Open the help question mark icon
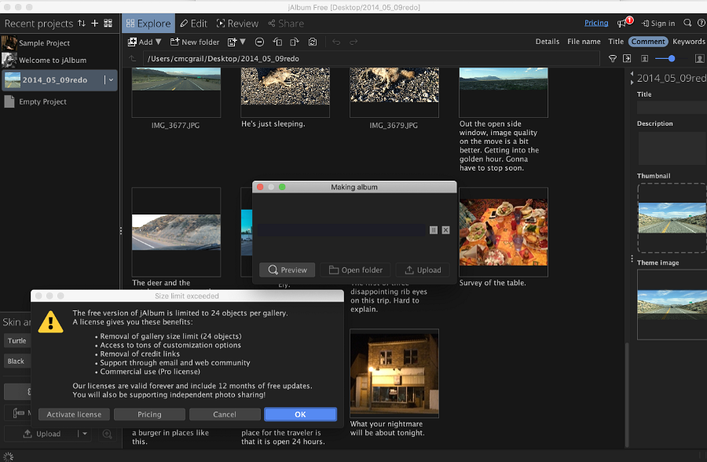The image size is (707, 462). (702, 23)
